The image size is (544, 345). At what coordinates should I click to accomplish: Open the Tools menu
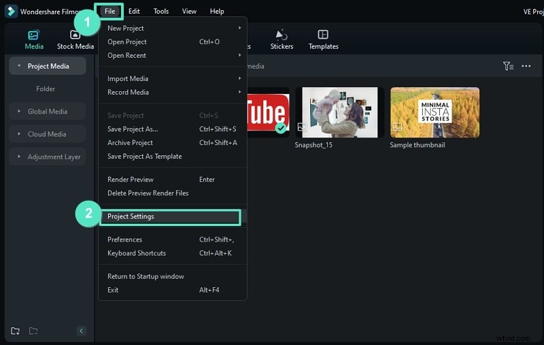161,11
